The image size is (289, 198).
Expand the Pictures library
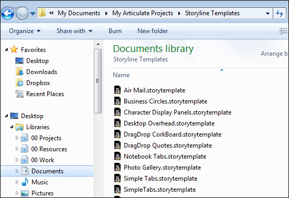point(17,193)
